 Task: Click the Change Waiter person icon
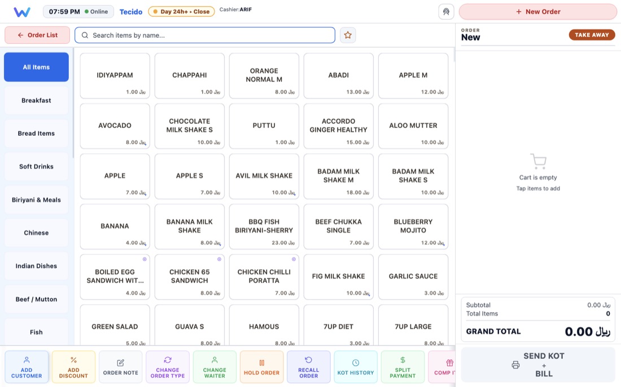click(x=215, y=360)
